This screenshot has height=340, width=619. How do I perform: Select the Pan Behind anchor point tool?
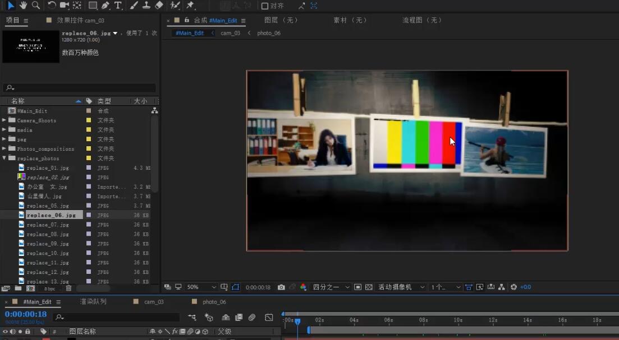77,5
